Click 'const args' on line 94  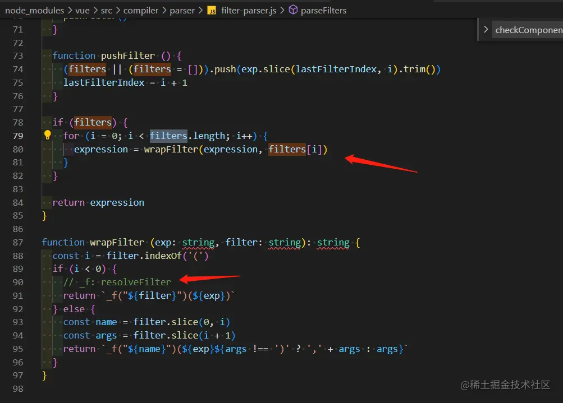90,335
